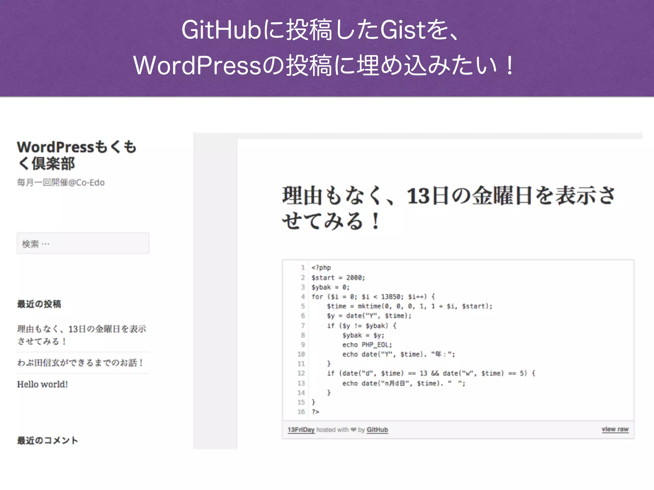Click into the 検索 search field
The height and width of the screenshot is (490, 654).
coord(83,243)
